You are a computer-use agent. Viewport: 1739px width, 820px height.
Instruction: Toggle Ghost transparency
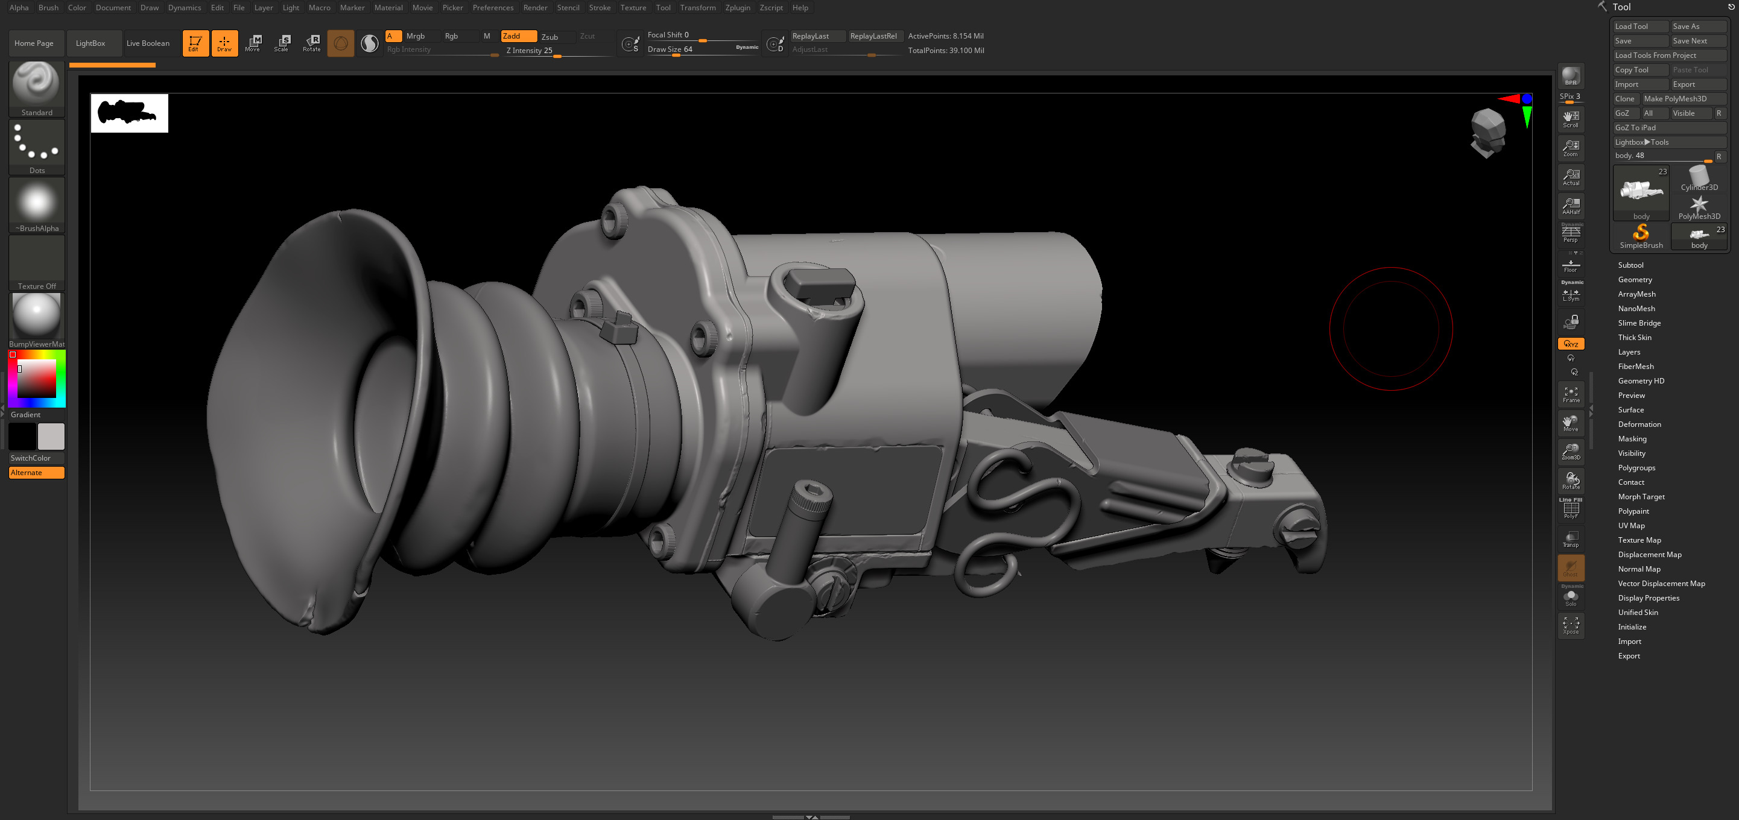(1570, 567)
